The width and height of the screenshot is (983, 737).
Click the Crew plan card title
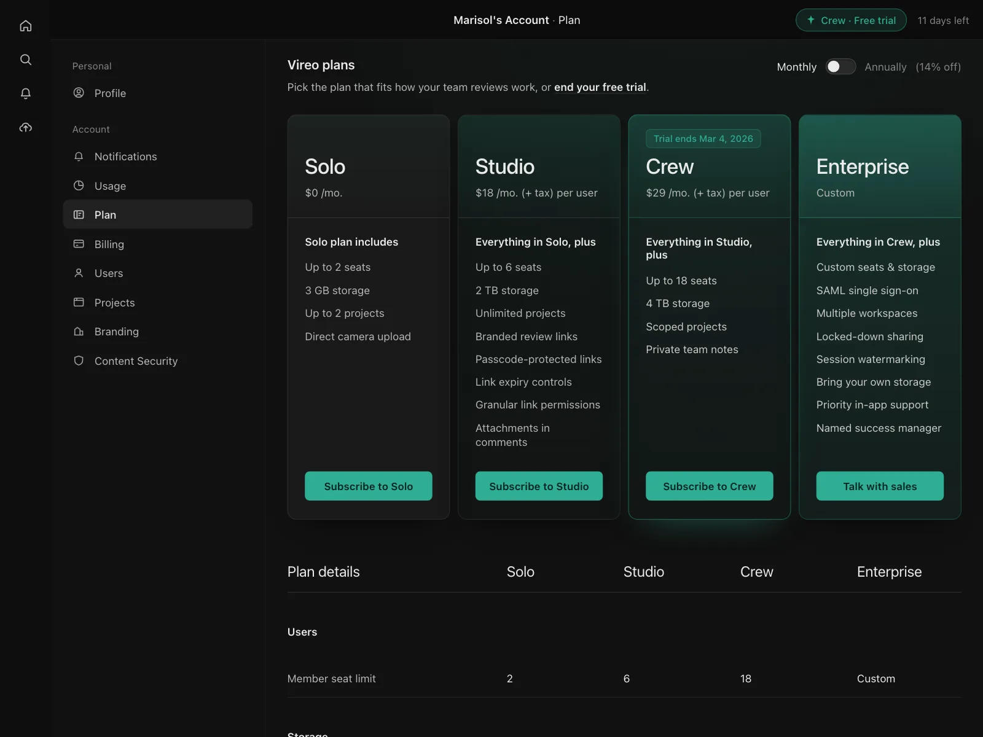[x=670, y=166]
